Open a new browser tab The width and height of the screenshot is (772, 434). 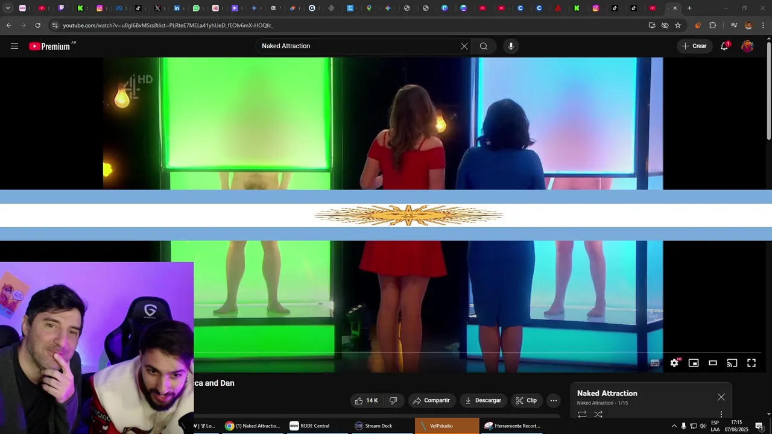click(x=689, y=8)
